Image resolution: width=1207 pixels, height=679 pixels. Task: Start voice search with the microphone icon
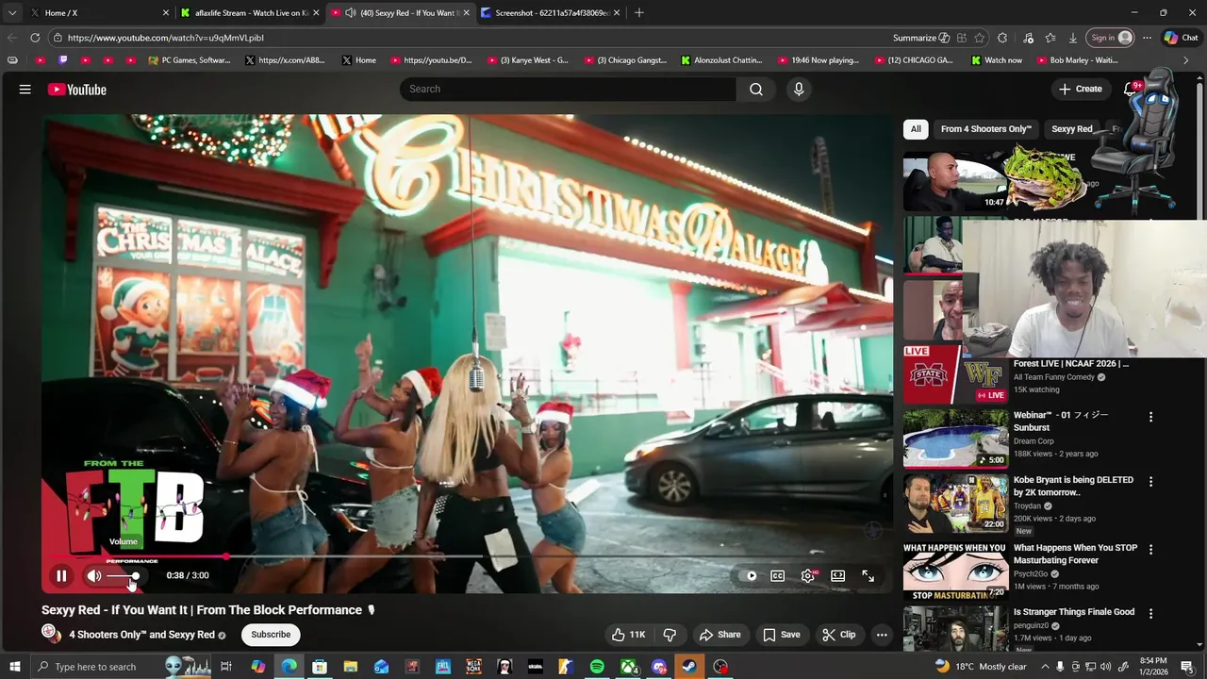(x=799, y=89)
